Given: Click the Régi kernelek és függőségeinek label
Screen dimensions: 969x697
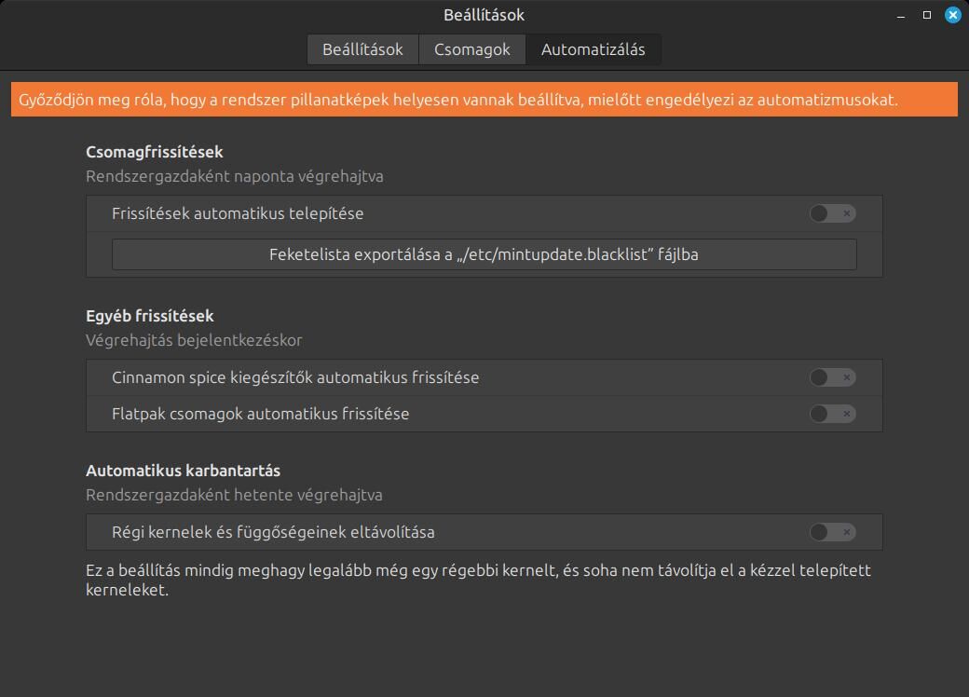Looking at the screenshot, I should [273, 532].
